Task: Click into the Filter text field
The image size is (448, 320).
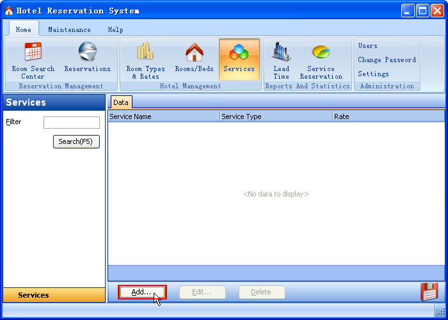Action: coord(71,122)
